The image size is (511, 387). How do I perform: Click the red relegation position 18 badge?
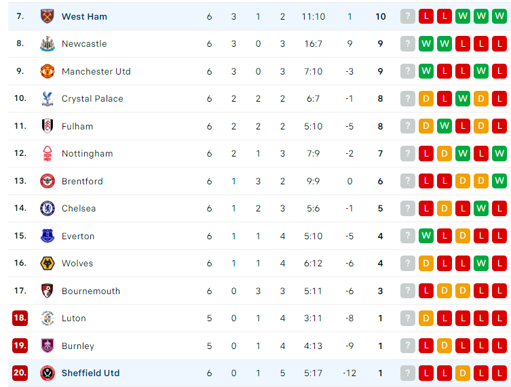click(20, 318)
